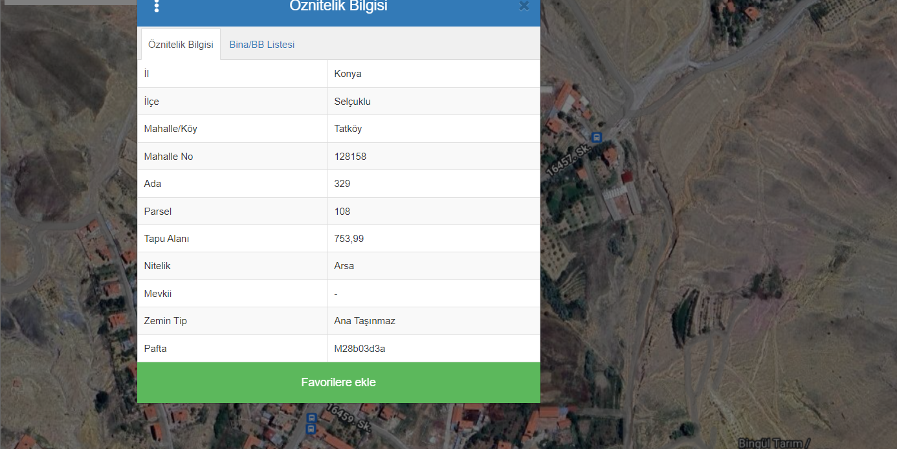Select the Ana Taşınmaz Zemin Tip value
This screenshot has width=897, height=449.
[x=364, y=321]
